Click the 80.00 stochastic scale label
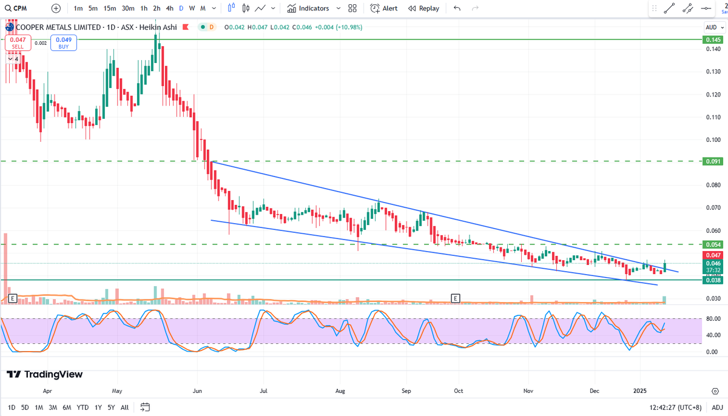The image size is (728, 416). (x=712, y=319)
